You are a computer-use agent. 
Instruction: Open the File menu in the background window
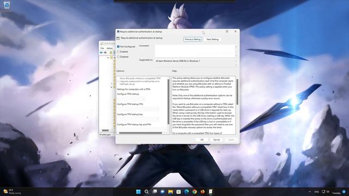tap(102, 48)
